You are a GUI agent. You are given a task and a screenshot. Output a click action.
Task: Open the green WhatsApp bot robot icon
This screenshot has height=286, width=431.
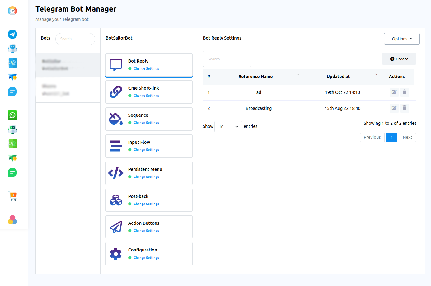(x=12, y=129)
